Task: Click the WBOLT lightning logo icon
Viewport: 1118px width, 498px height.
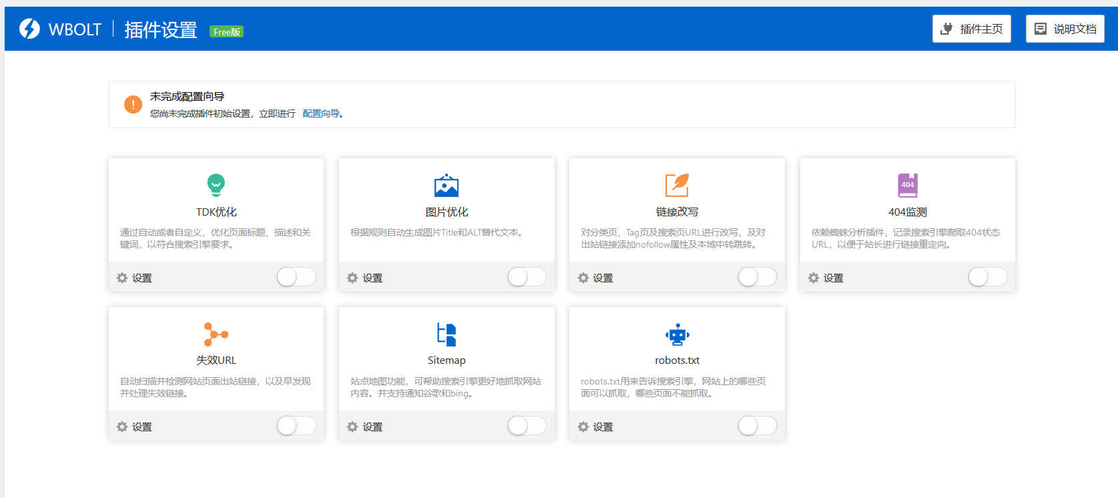Action: 29,29
